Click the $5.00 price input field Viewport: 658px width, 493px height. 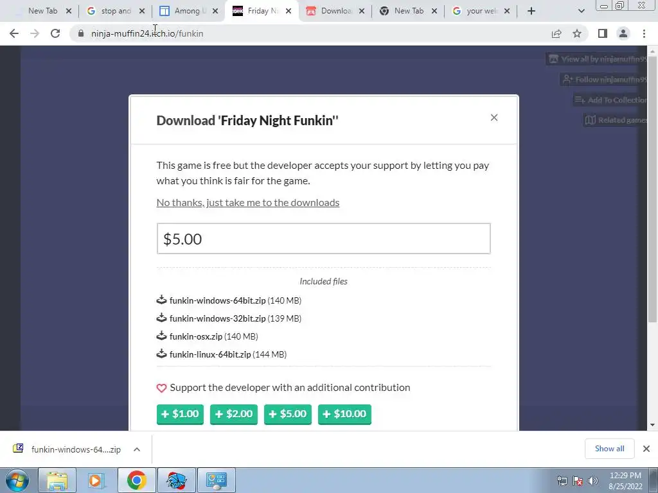[x=324, y=239]
